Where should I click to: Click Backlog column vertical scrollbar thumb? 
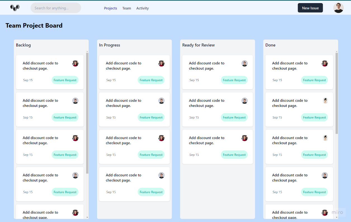[87, 113]
